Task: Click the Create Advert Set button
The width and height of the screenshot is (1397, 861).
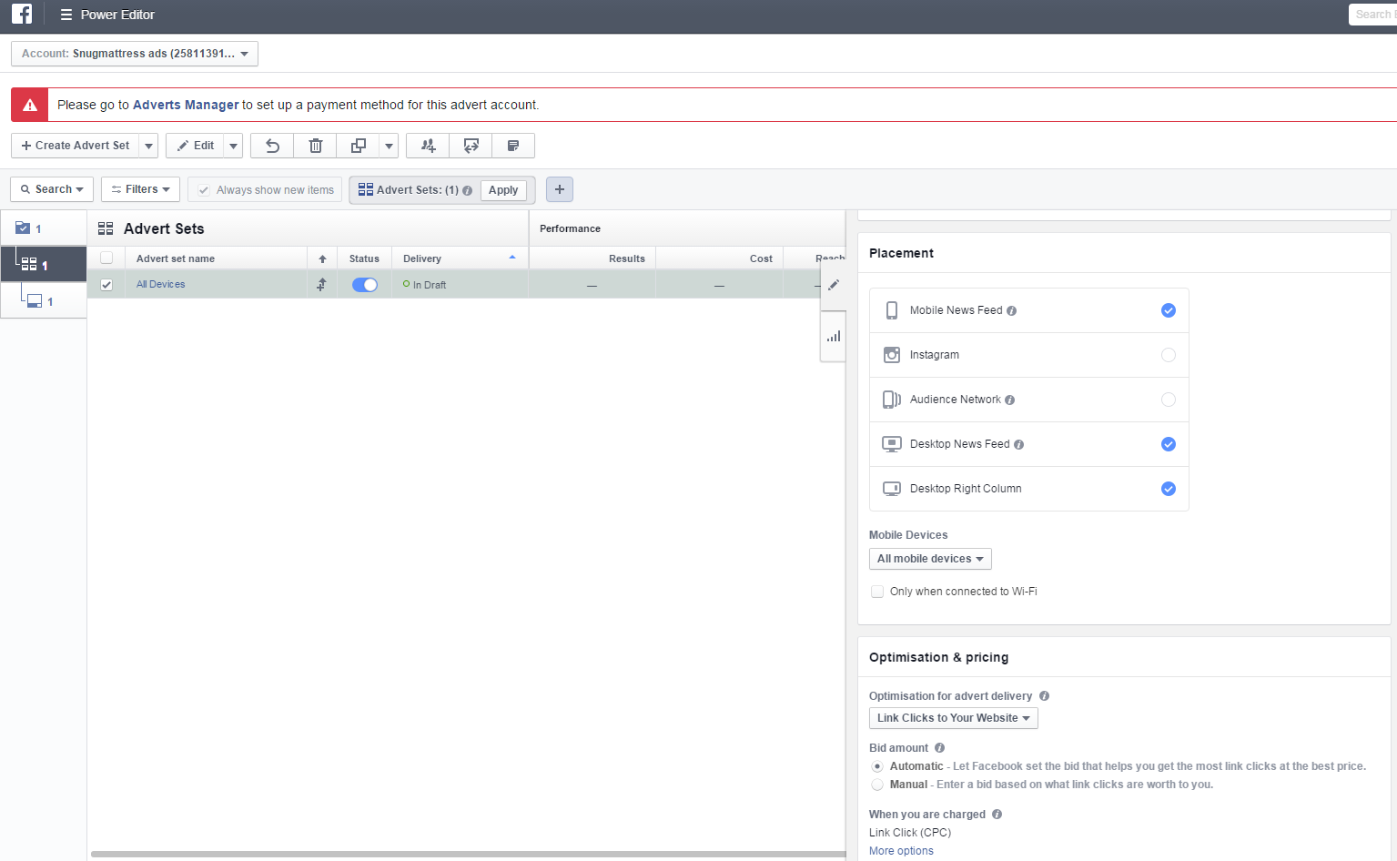Action: [76, 146]
